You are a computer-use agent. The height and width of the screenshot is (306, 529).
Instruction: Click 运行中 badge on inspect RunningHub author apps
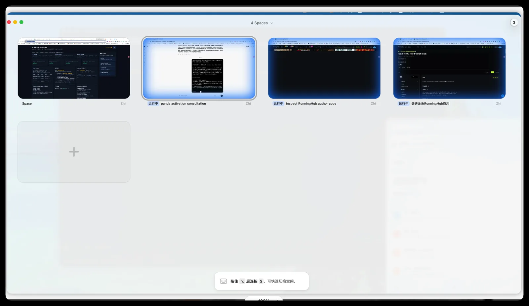[x=278, y=104]
